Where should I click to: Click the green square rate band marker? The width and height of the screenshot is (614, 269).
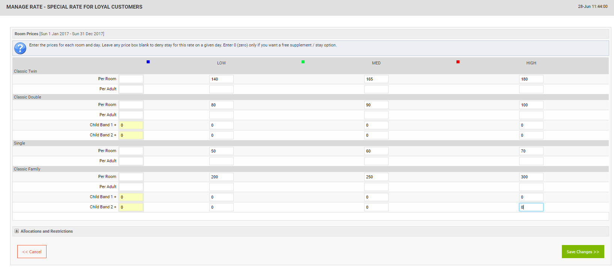pos(303,62)
